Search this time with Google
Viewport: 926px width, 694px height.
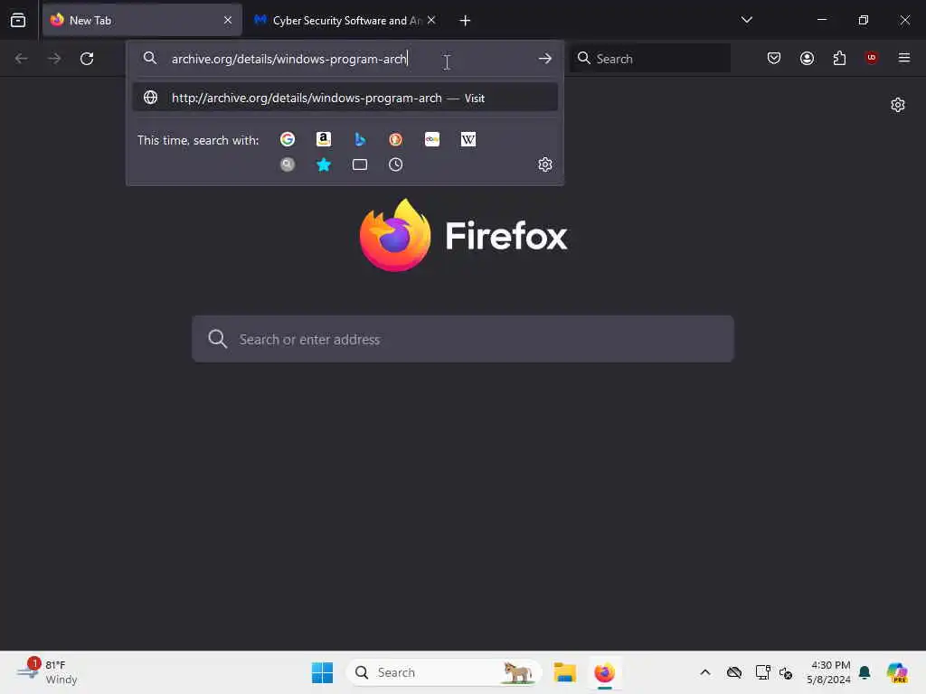(288, 139)
